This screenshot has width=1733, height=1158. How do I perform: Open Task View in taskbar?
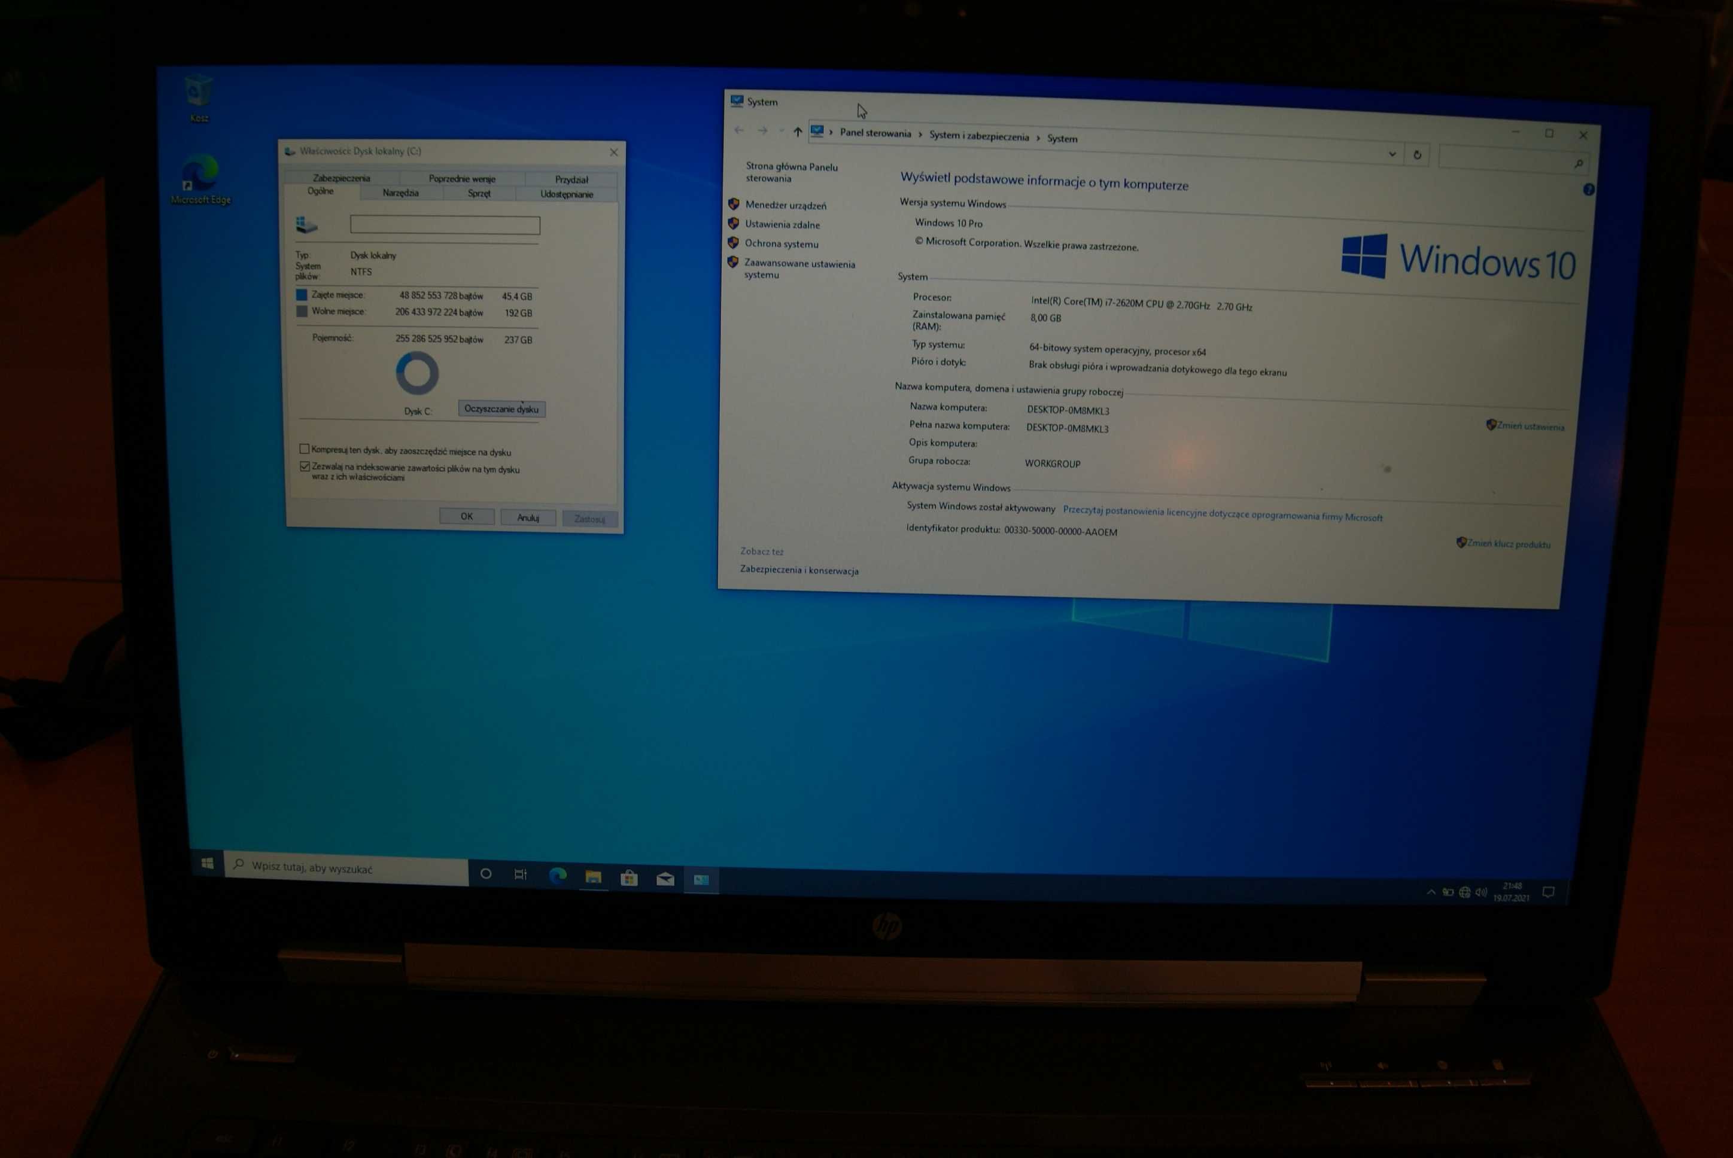[521, 874]
